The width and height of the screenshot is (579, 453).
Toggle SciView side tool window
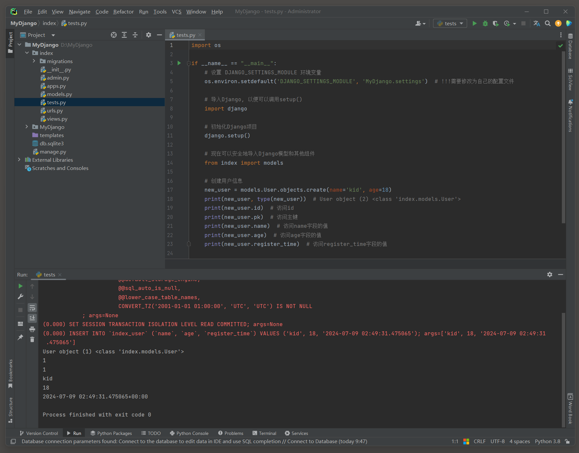(570, 79)
